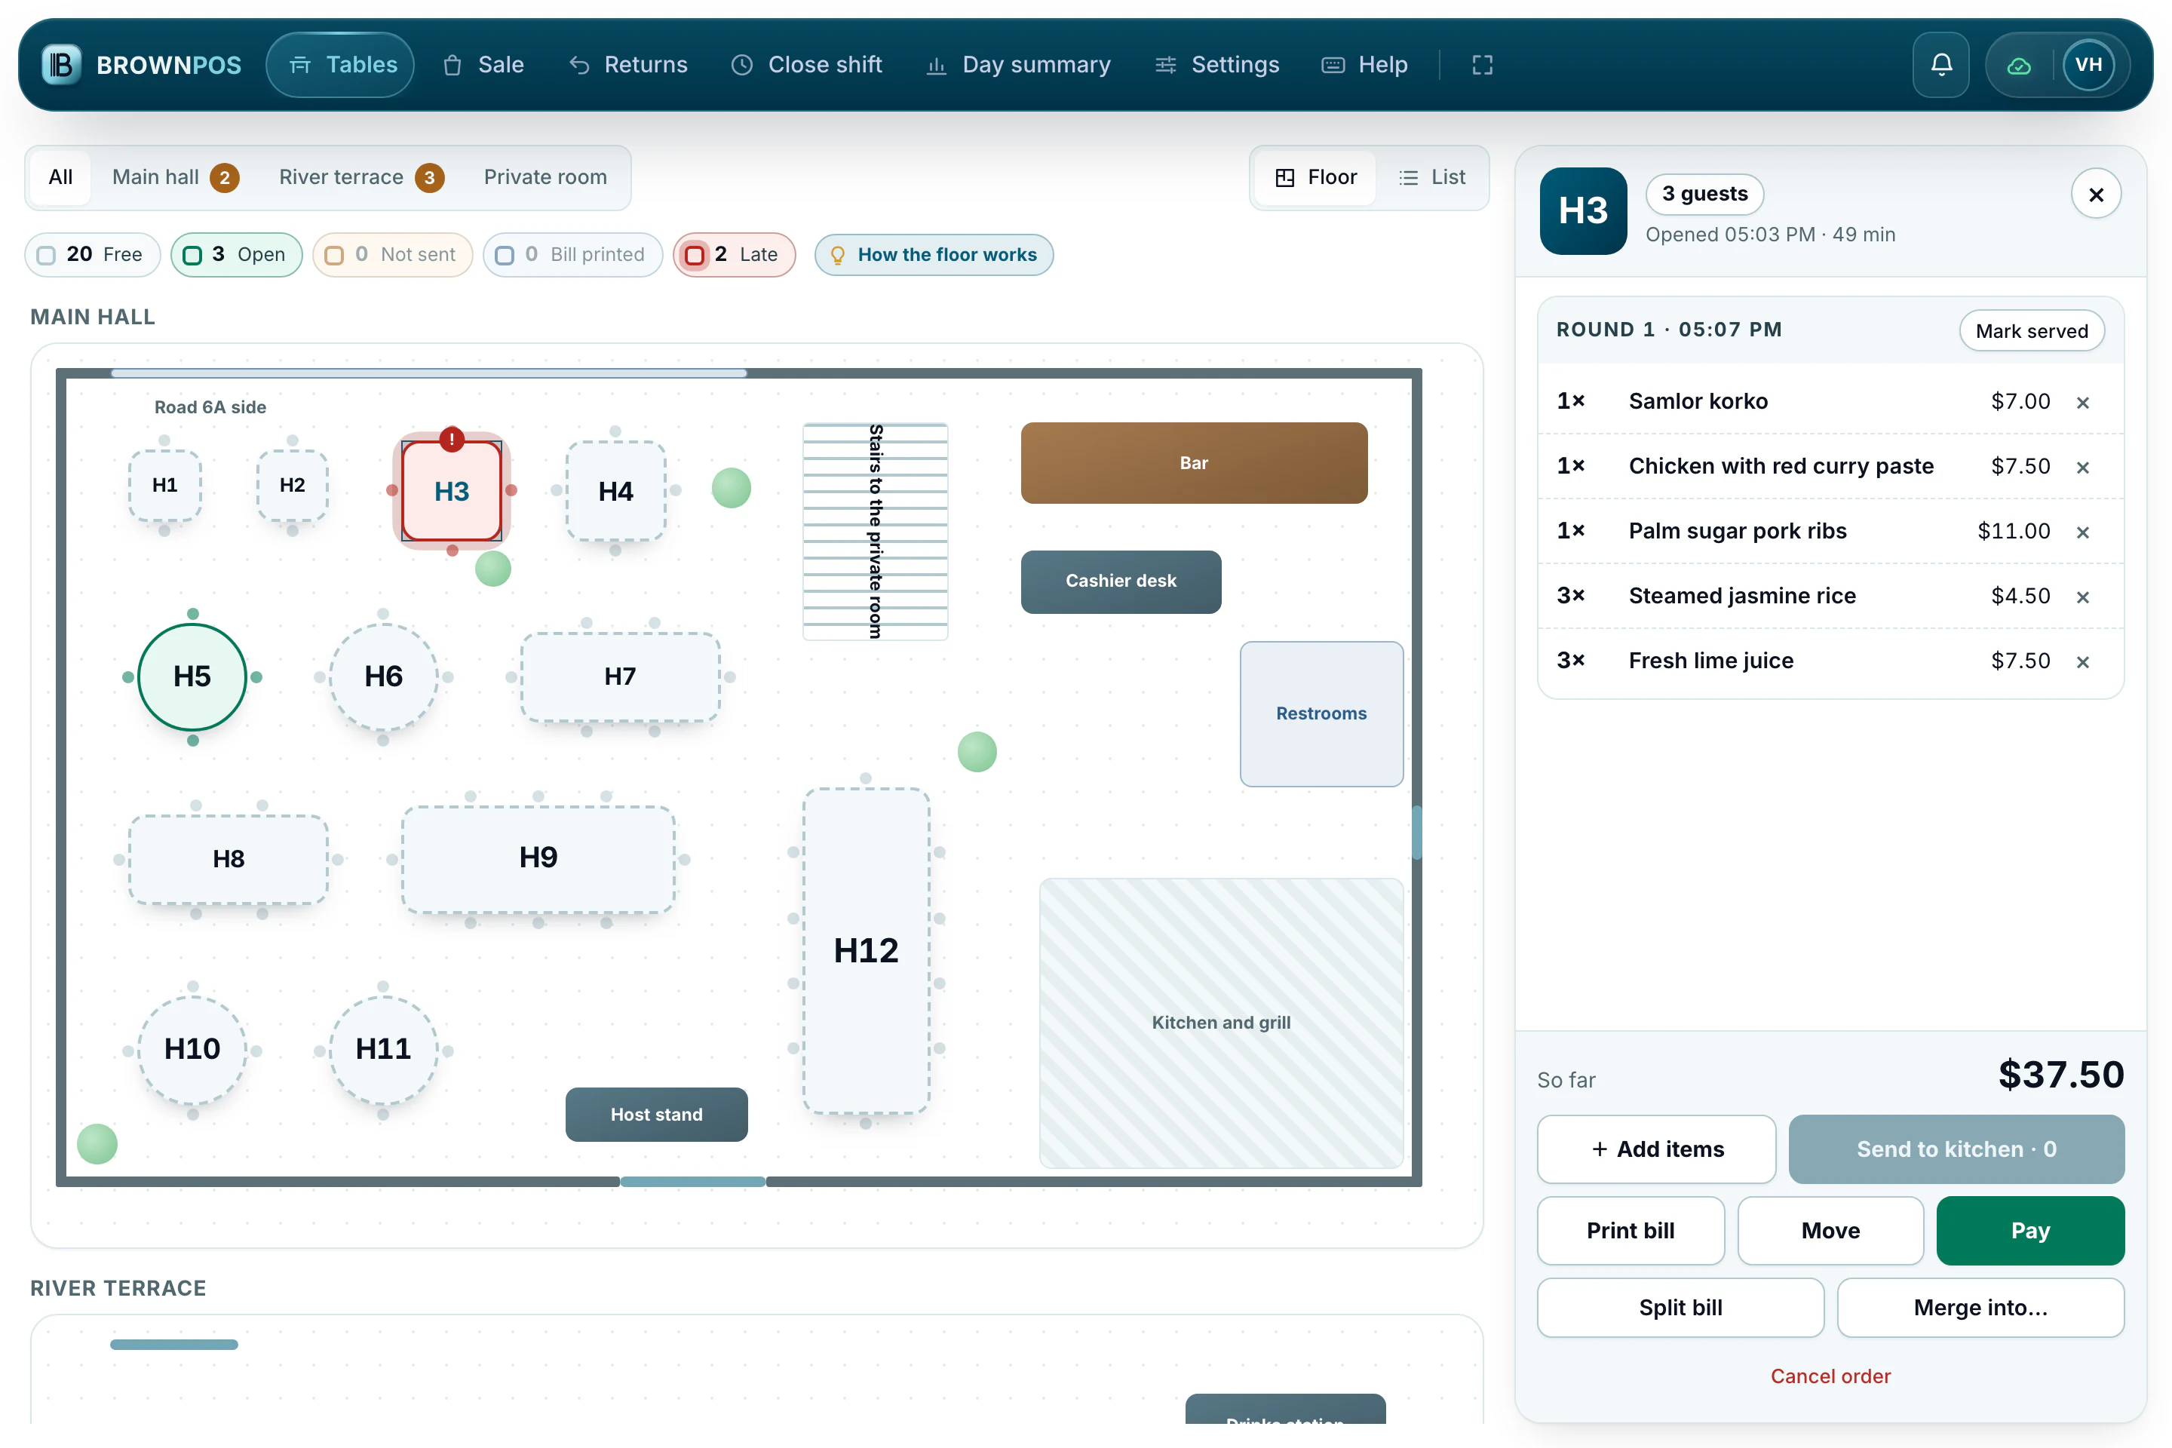Toggle the 20 Free filter

pyautogui.click(x=92, y=254)
